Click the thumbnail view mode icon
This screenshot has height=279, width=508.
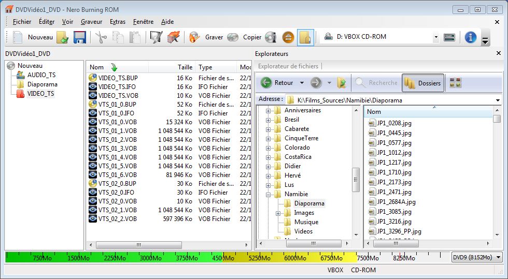point(455,83)
